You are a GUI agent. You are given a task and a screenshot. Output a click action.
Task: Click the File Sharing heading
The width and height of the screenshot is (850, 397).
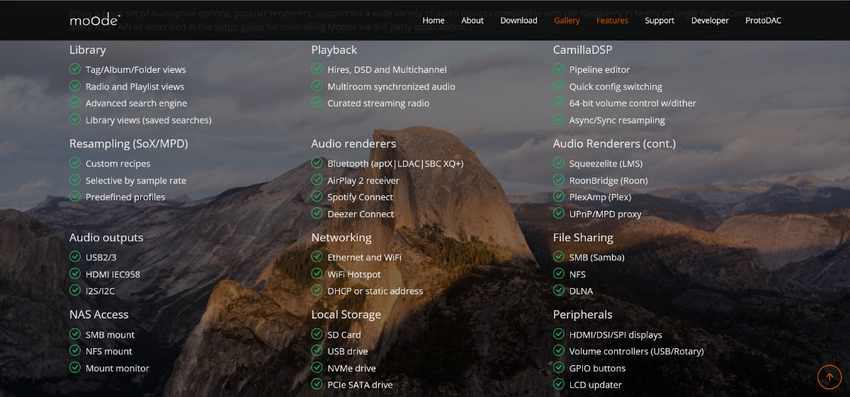pos(583,238)
